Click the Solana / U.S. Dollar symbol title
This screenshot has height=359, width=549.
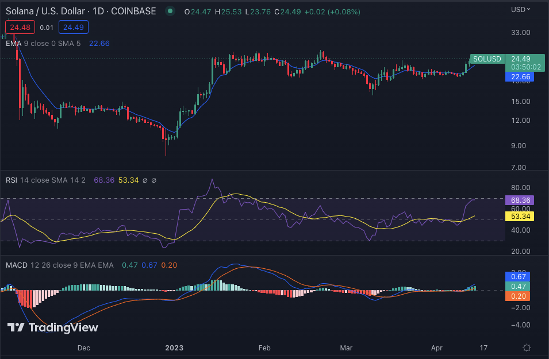81,11
